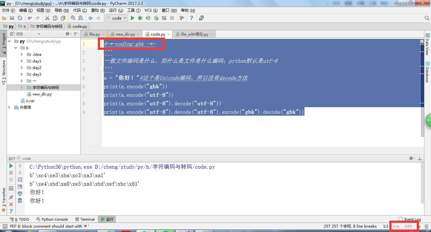
Task: Open Settings via wrench icon
Action: point(182,18)
